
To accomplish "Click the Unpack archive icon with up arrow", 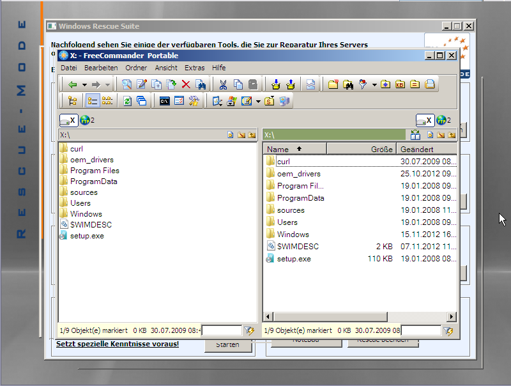I will point(291,84).
